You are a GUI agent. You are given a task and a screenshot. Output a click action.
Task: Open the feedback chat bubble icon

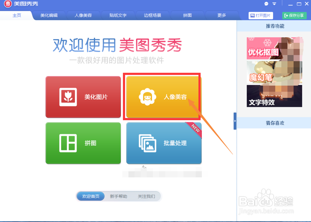coord(267,4)
